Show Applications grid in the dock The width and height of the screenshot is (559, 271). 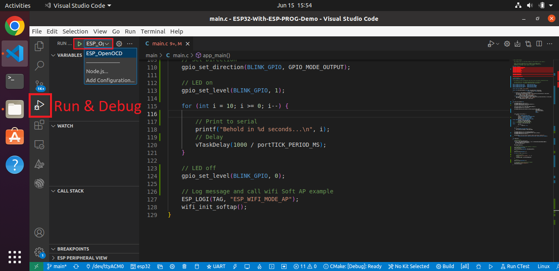point(15,257)
